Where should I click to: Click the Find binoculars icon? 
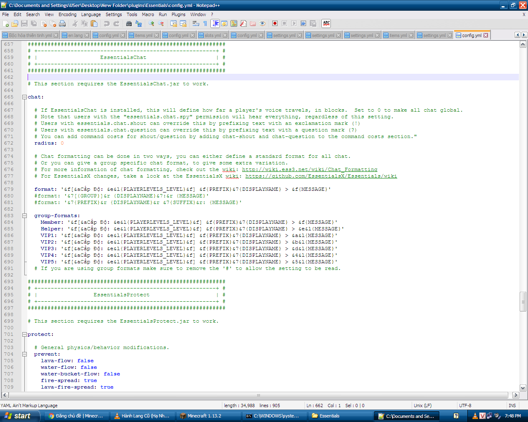[x=129, y=24]
